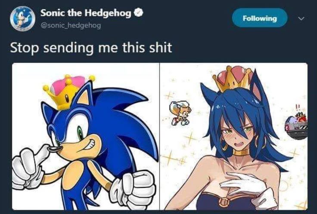This screenshot has height=214, width=317.
Task: Open the right image of the blue-haired character
Action: [x=234, y=136]
